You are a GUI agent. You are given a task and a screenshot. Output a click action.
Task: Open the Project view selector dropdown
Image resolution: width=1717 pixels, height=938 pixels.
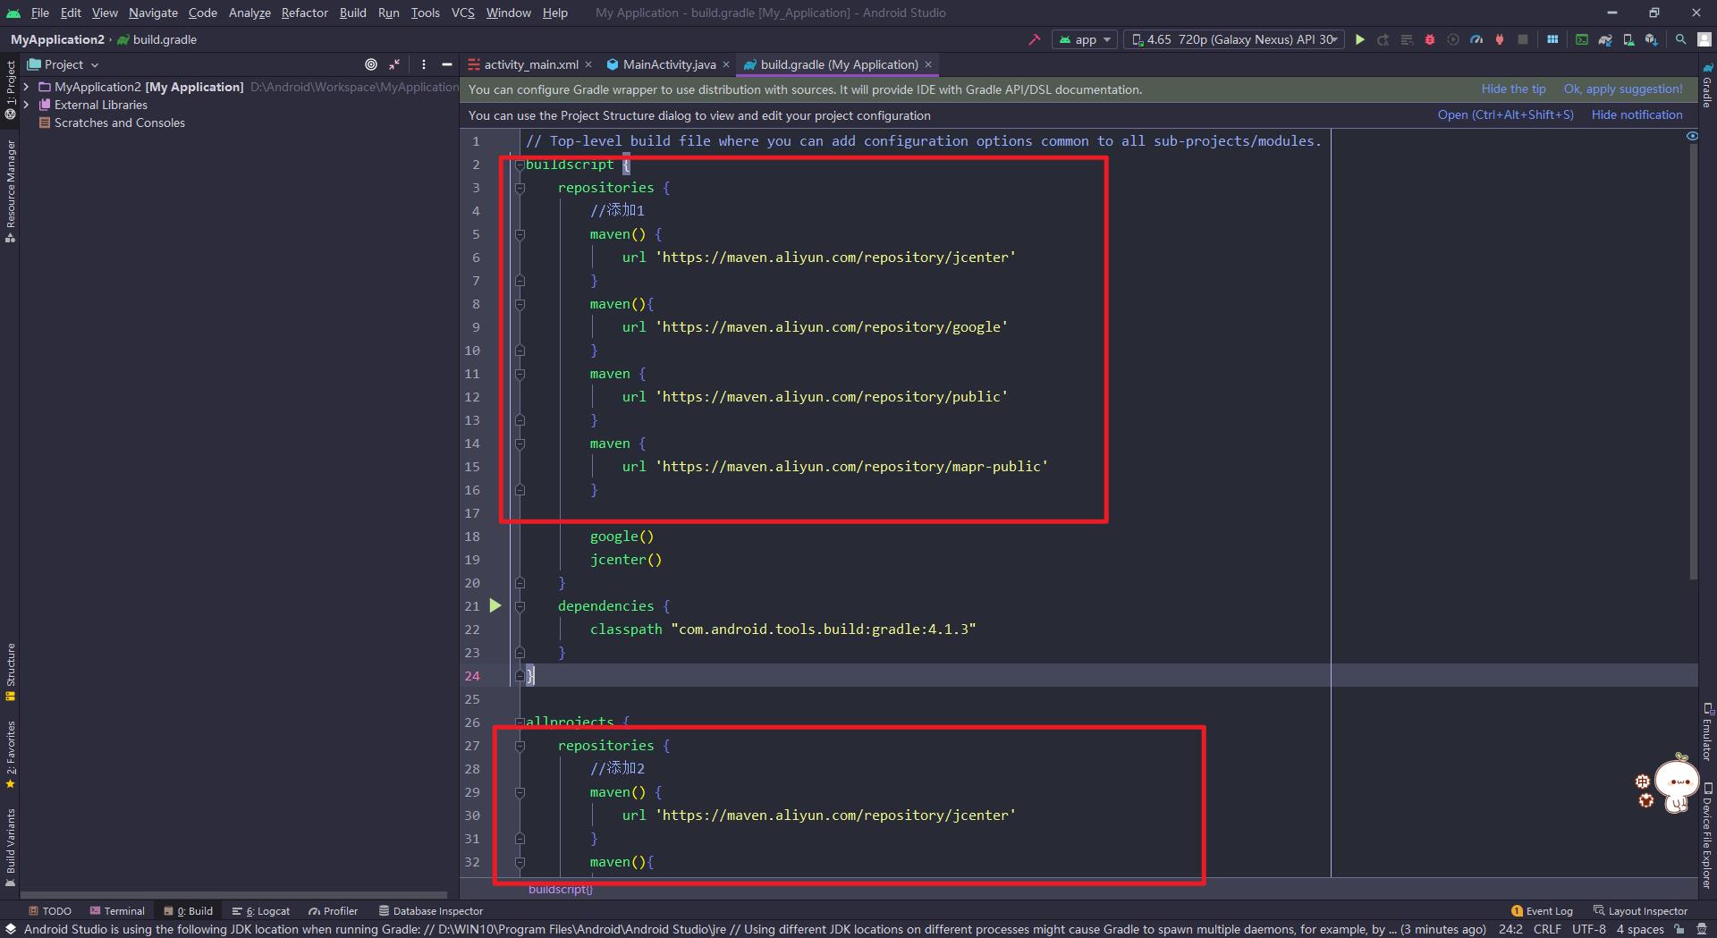tap(63, 64)
